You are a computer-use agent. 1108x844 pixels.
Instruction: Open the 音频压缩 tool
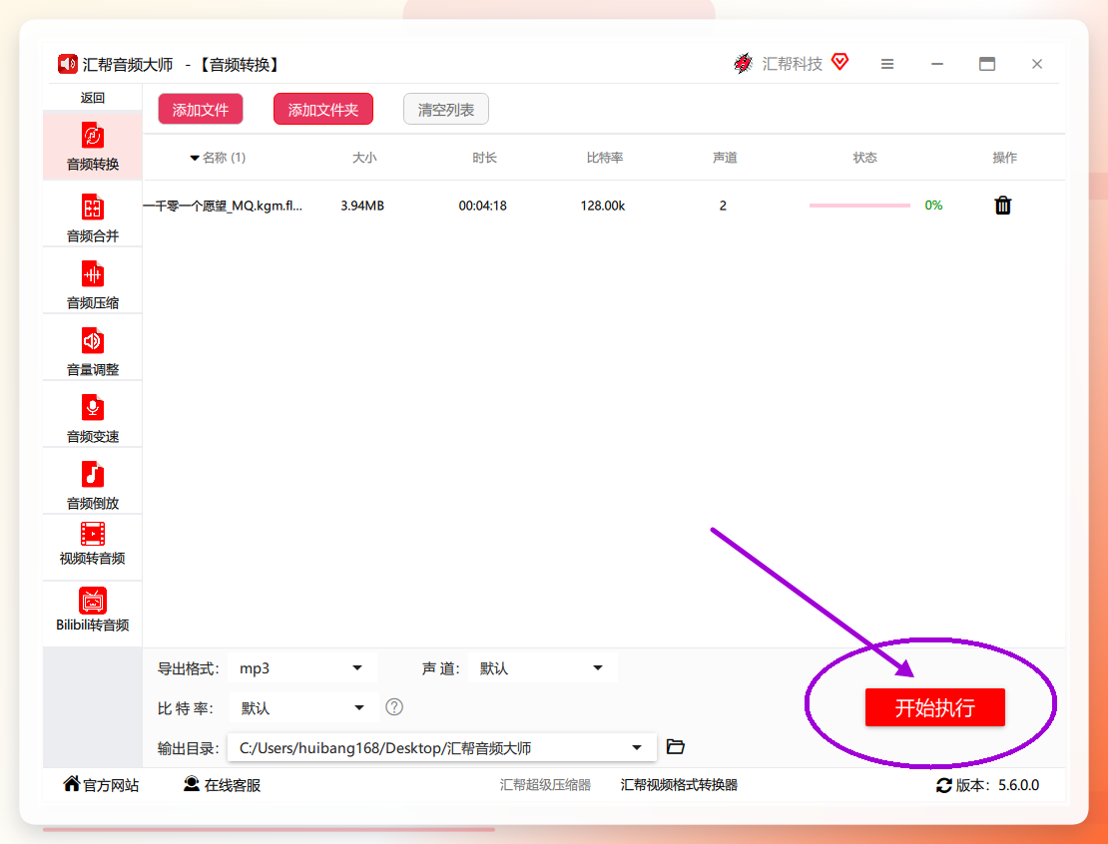[93, 282]
